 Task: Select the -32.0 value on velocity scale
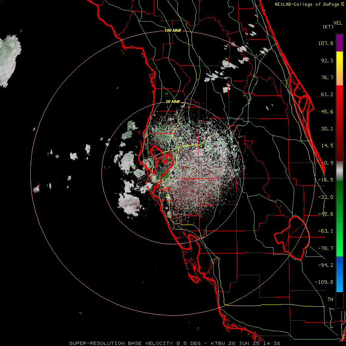click(326, 197)
